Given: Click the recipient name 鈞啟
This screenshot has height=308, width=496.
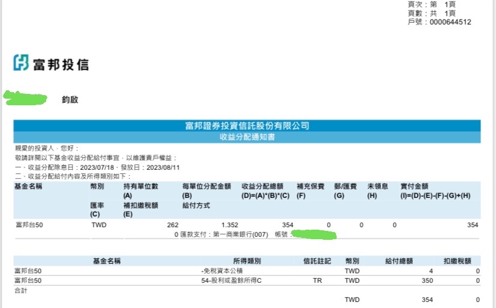Looking at the screenshot, I should tap(70, 100).
